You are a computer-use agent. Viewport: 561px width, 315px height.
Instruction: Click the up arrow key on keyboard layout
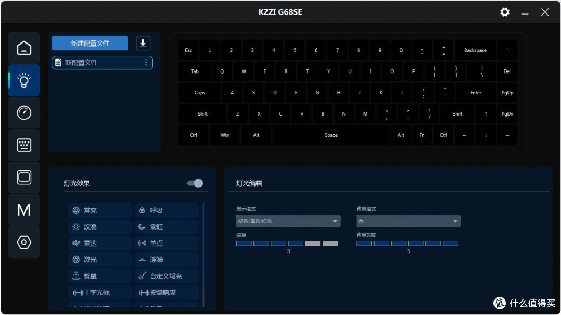(486, 114)
